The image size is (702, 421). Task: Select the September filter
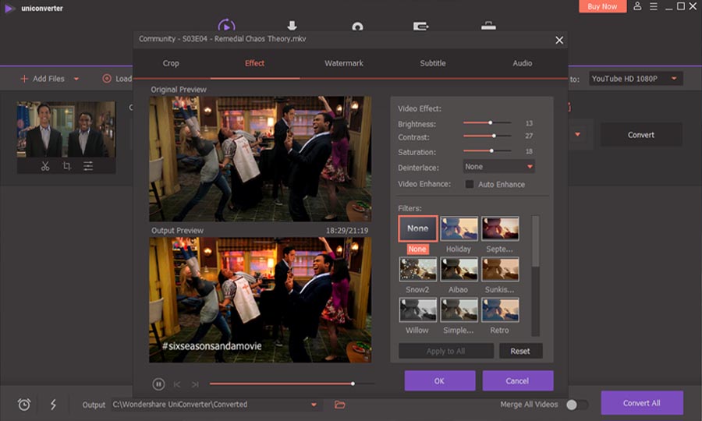[x=500, y=228]
